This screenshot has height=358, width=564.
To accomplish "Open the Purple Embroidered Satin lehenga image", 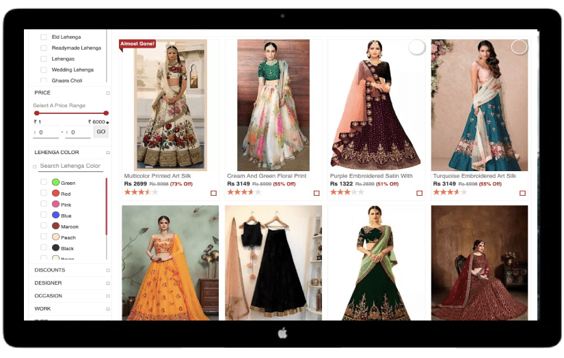I will pyautogui.click(x=376, y=105).
